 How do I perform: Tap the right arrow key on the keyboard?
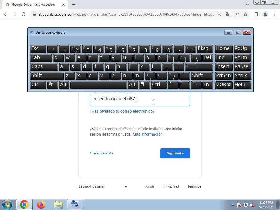[x=196, y=85]
